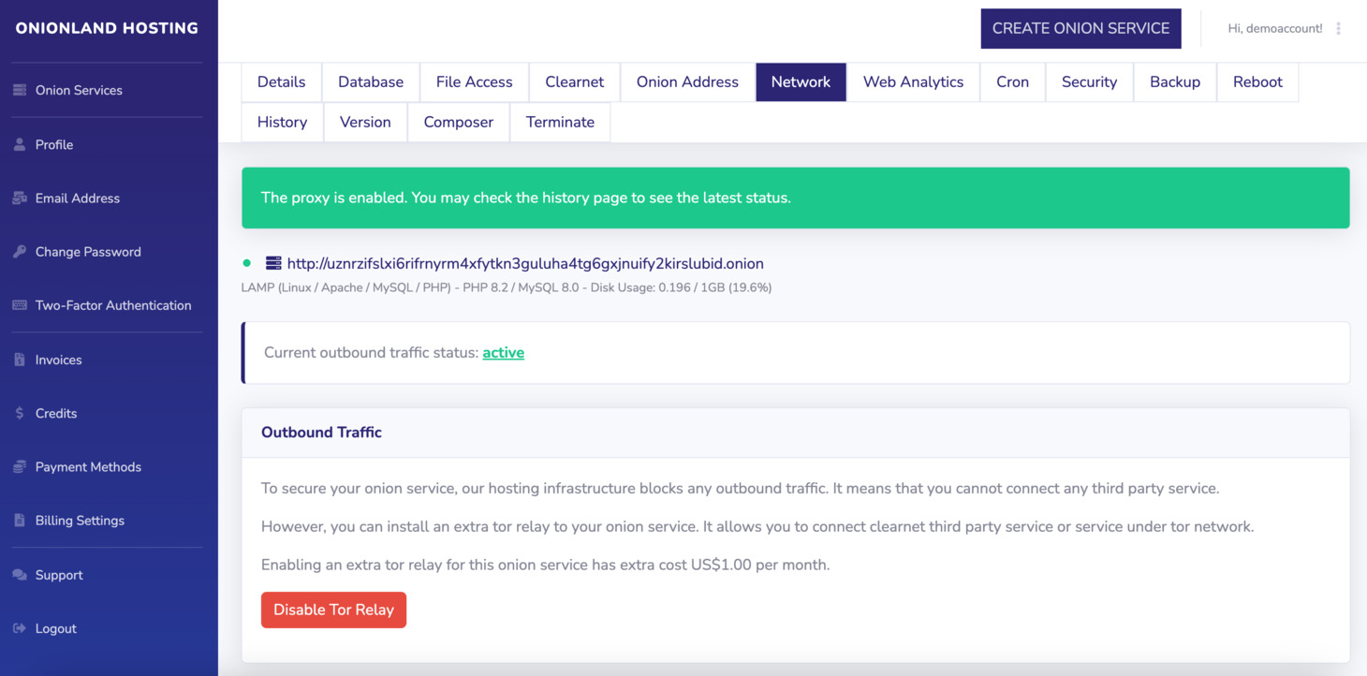1367x676 pixels.
Task: Click the LAMP stack disk usage line
Action: click(x=507, y=287)
